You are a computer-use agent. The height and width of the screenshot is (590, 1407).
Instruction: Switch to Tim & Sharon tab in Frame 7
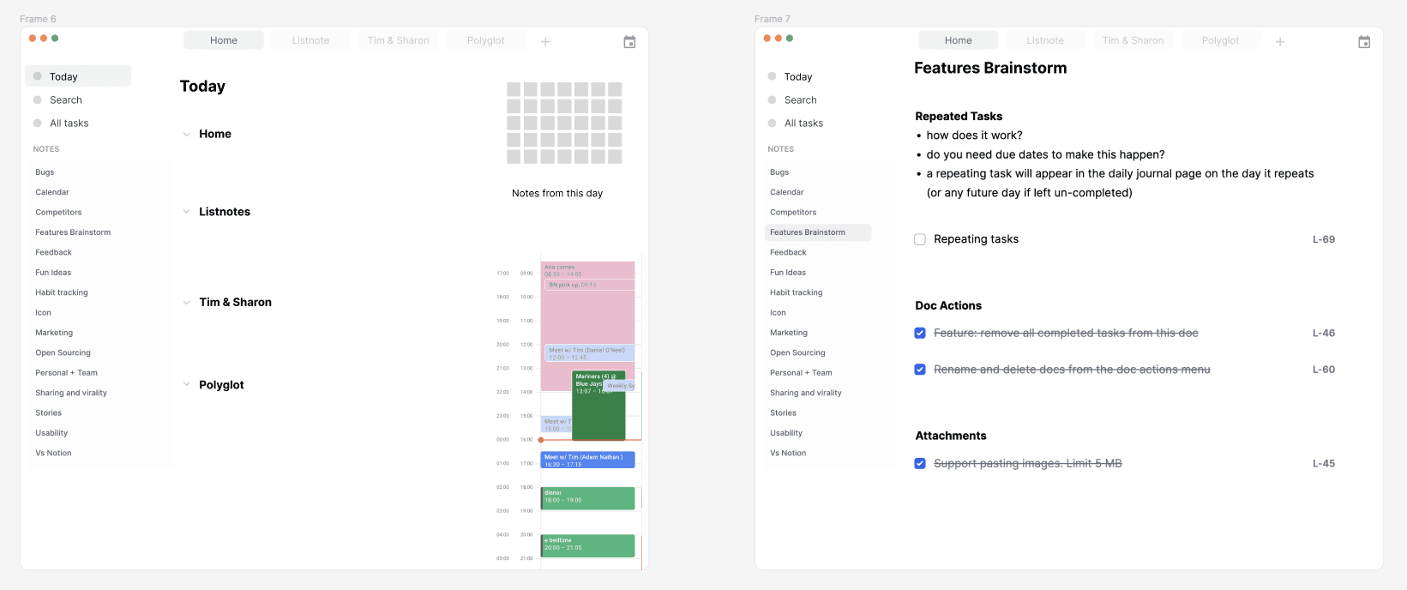coord(1133,40)
